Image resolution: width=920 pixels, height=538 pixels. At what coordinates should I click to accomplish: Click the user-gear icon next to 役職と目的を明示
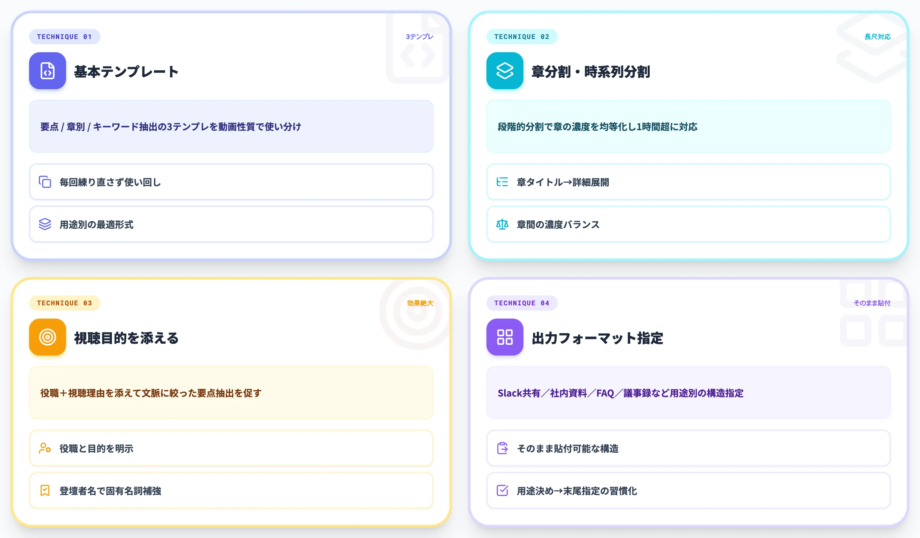[45, 448]
